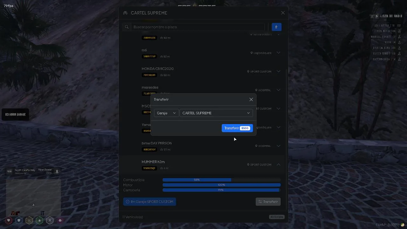Click MANUEL COCOTE radio member icon
Viewport: 407px width, 229px height.
tap(399, 37)
